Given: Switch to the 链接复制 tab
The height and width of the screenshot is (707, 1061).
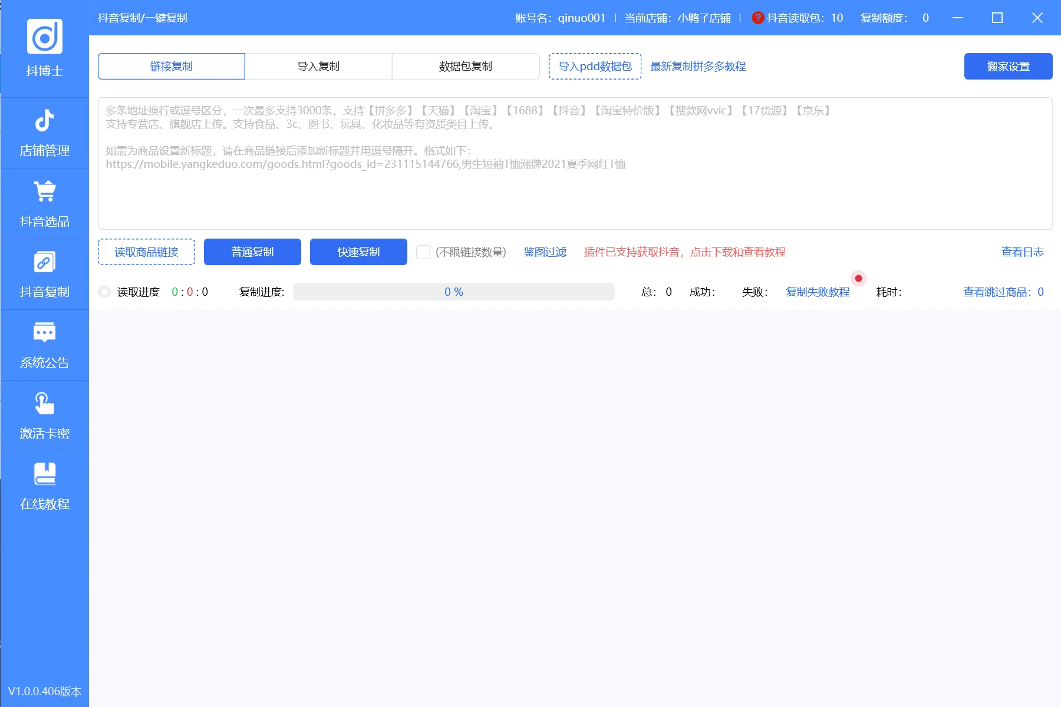Looking at the screenshot, I should pos(172,66).
